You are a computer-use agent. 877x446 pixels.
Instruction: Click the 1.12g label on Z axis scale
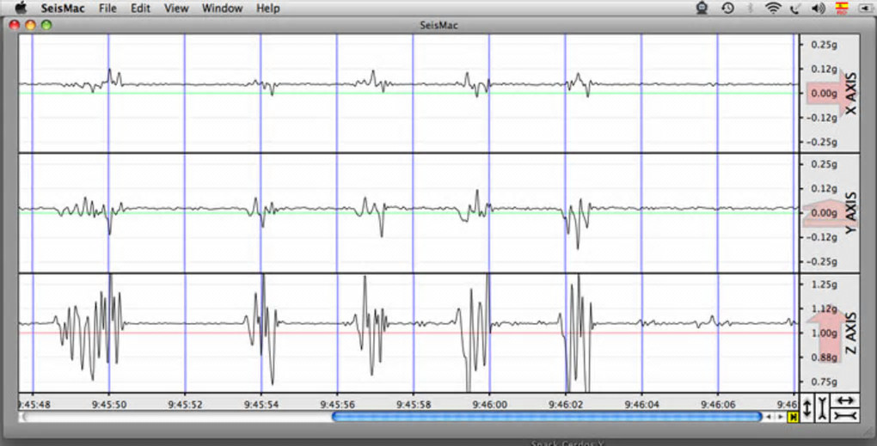(824, 309)
